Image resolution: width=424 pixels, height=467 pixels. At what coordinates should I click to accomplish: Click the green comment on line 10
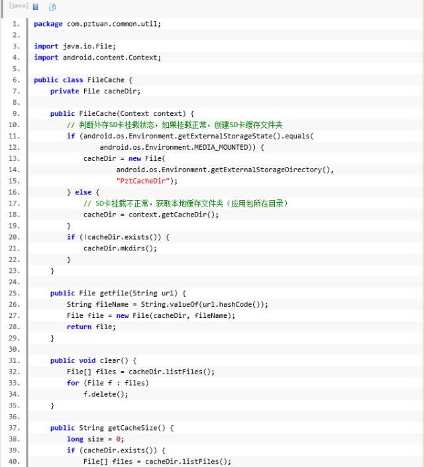[x=174, y=125]
